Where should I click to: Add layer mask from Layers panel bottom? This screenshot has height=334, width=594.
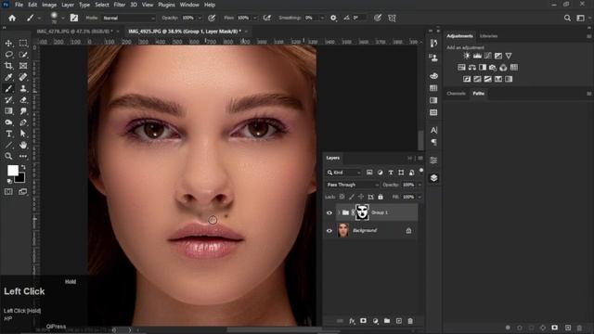tap(363, 321)
